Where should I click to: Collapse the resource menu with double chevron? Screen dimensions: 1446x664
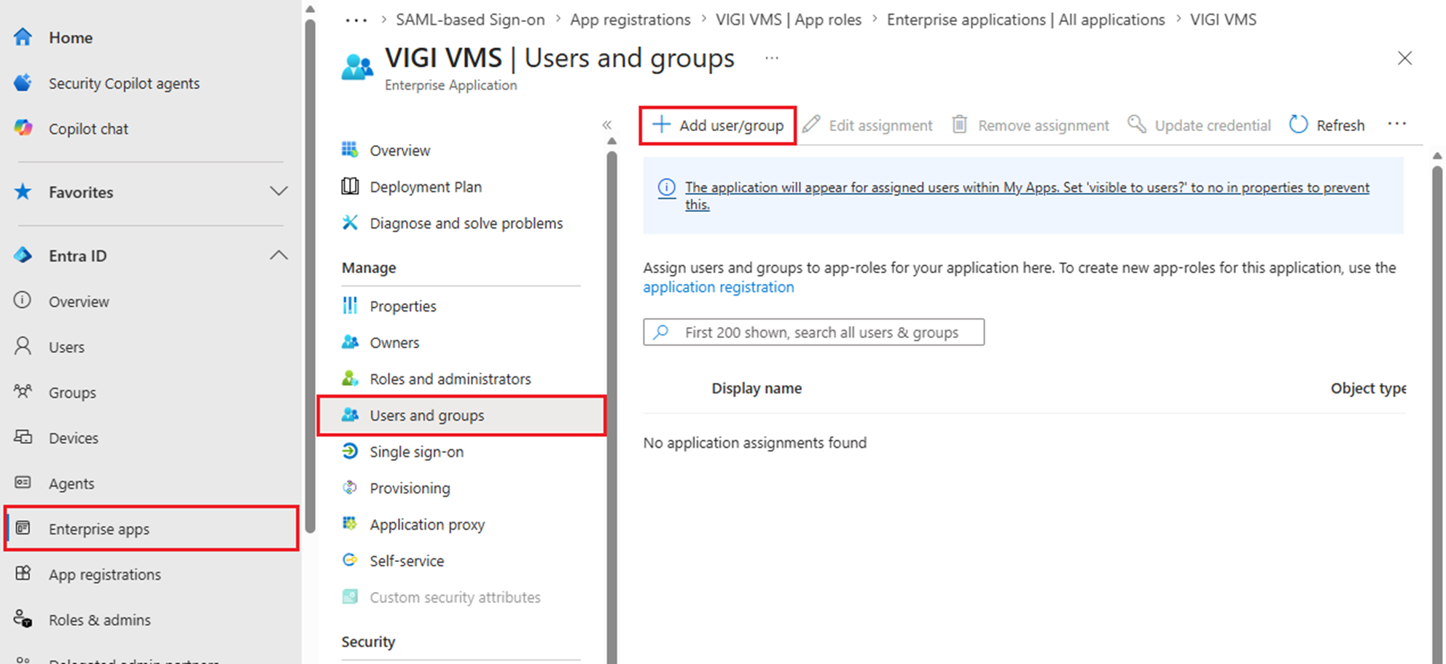tap(607, 125)
